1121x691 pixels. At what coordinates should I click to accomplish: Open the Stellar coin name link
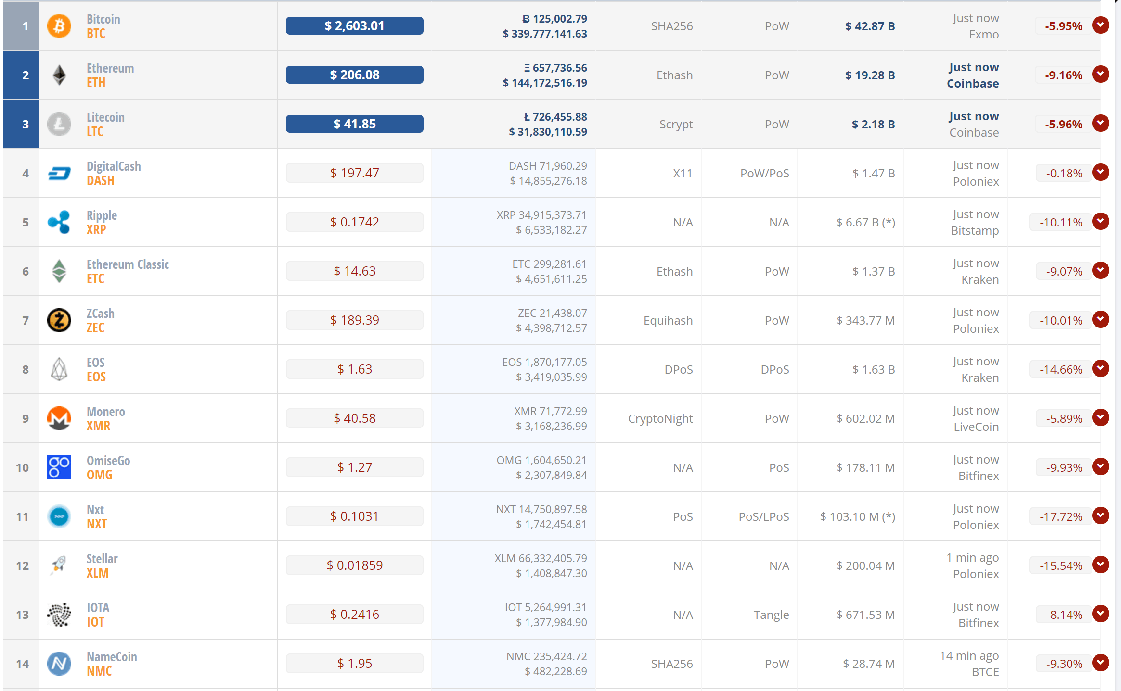point(102,559)
